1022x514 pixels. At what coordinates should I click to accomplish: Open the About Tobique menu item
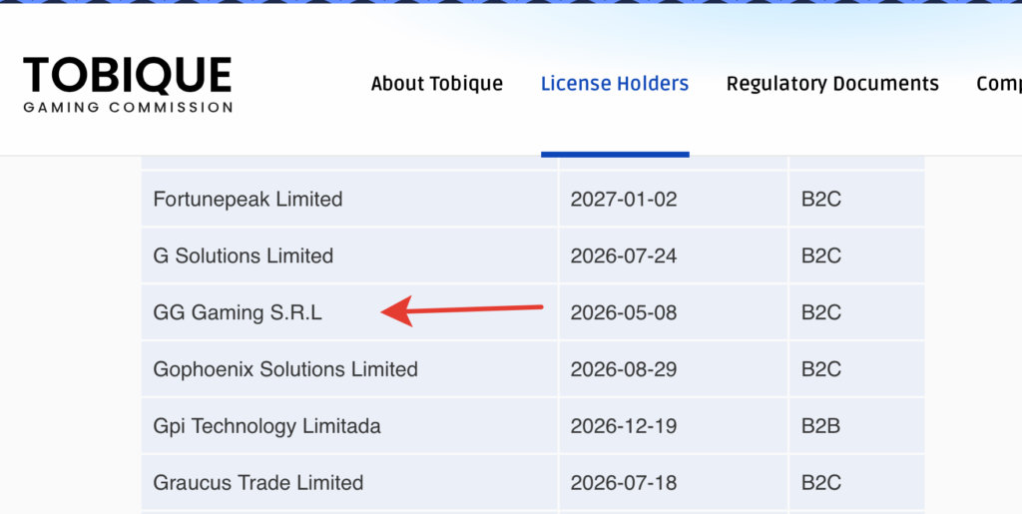coord(436,84)
